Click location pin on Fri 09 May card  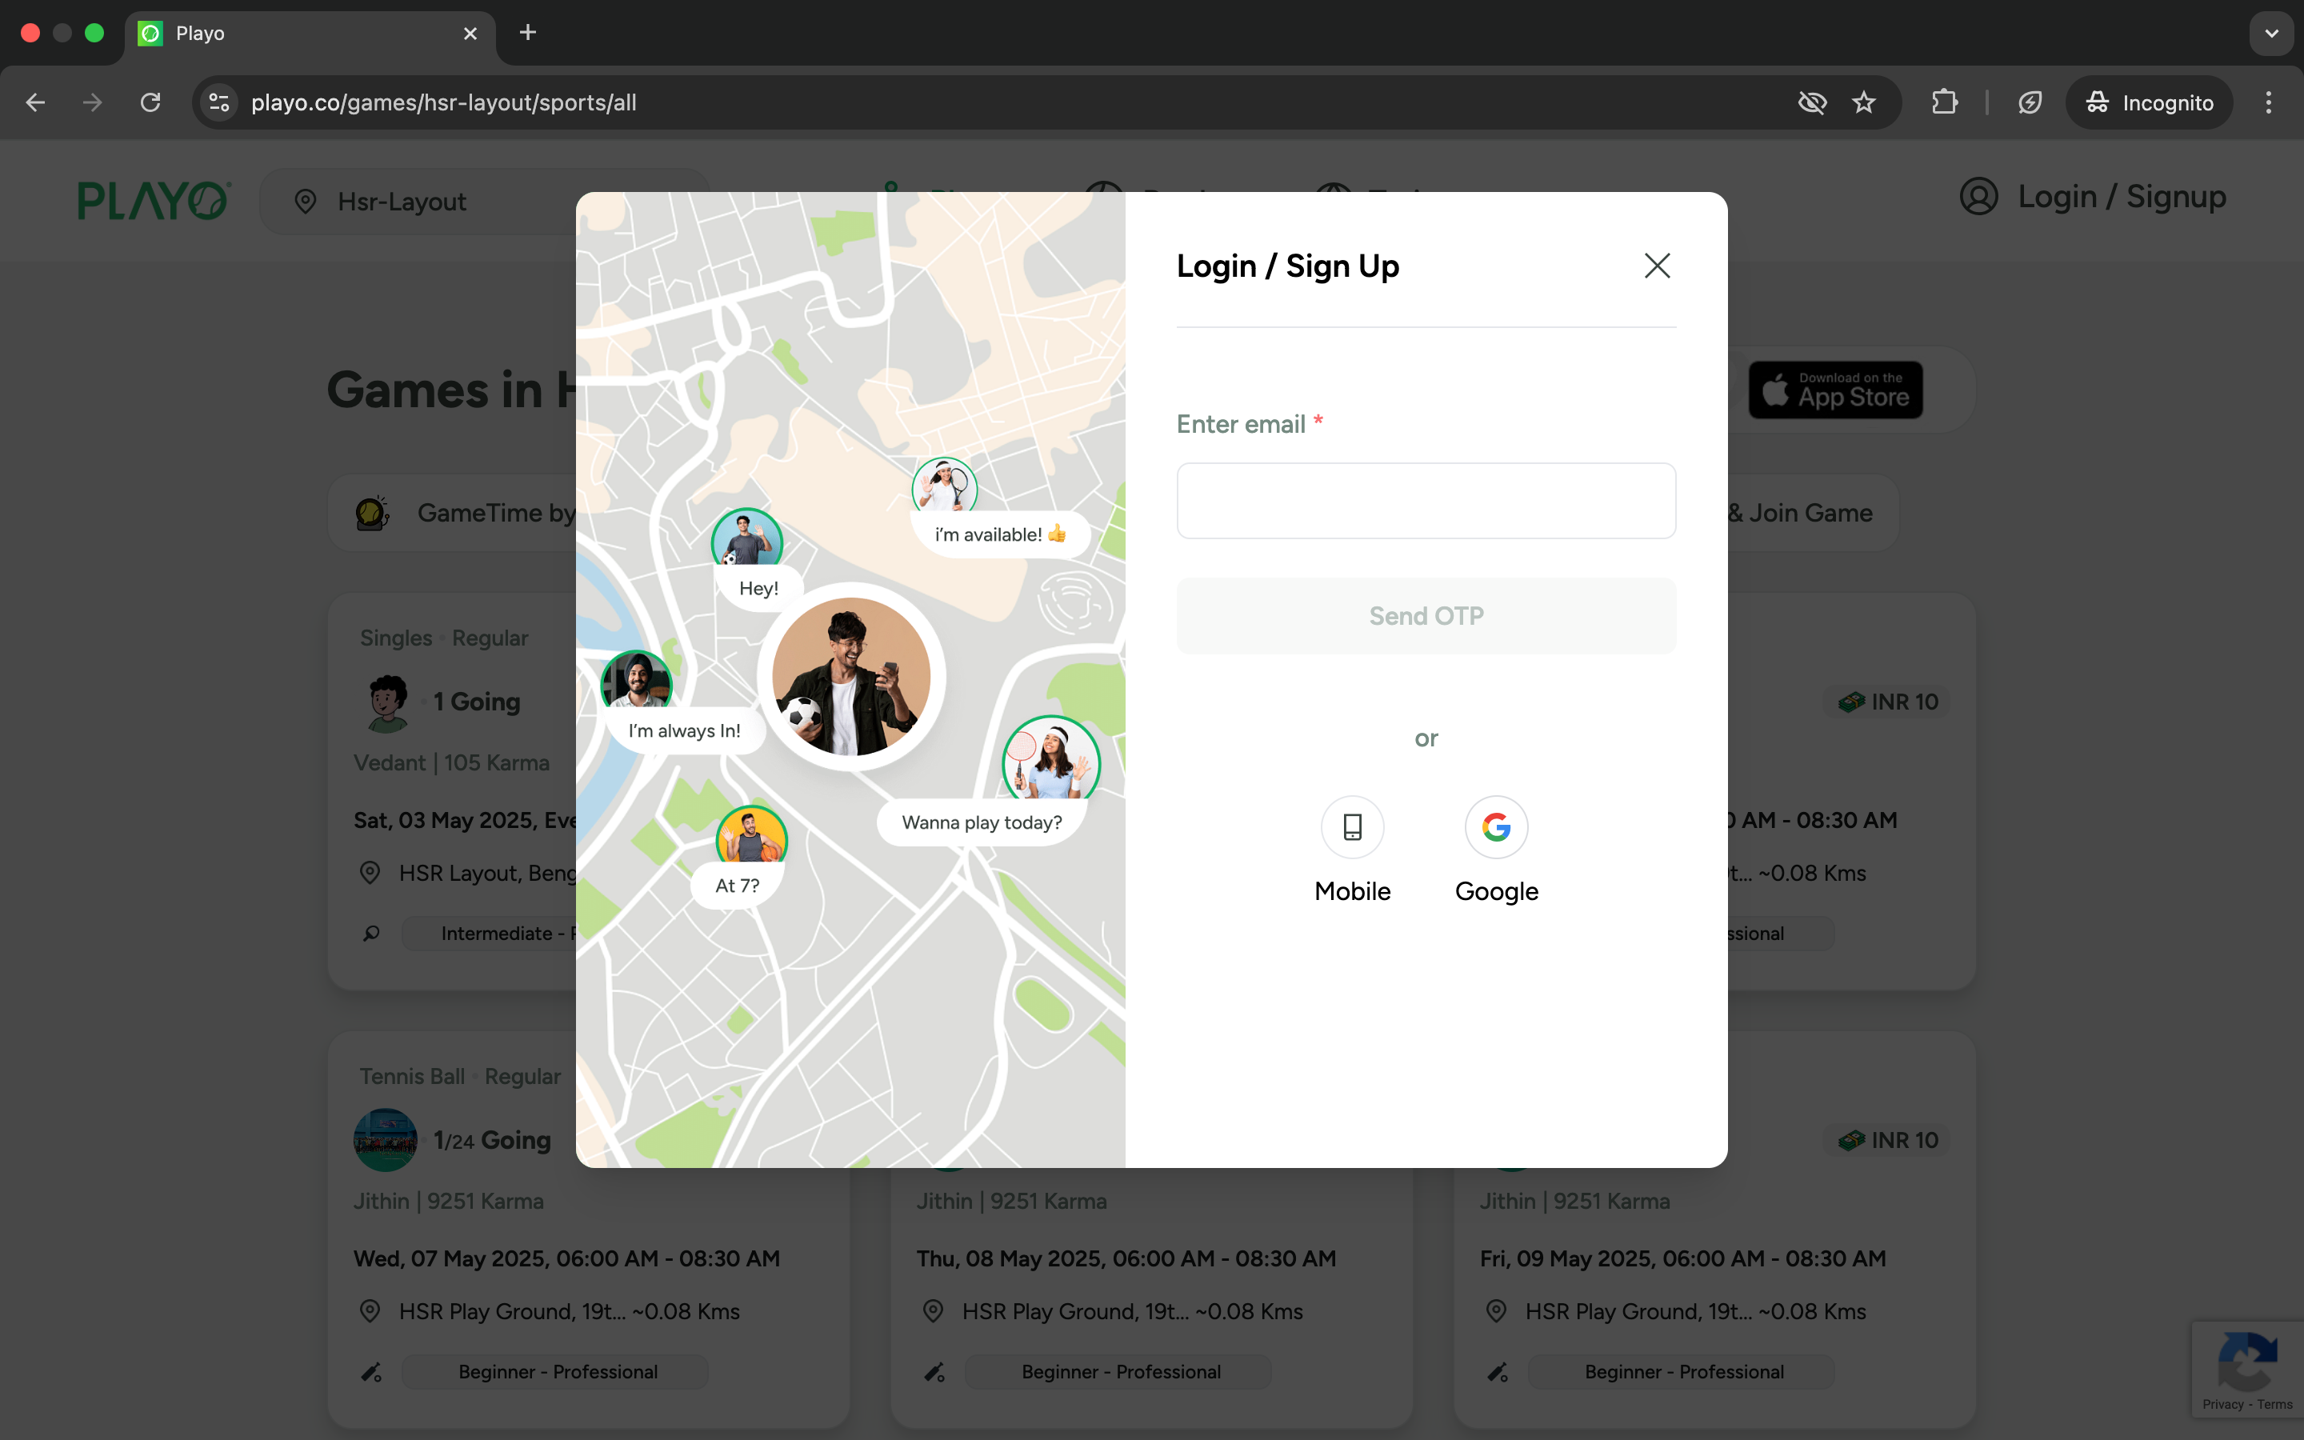[x=1496, y=1310]
